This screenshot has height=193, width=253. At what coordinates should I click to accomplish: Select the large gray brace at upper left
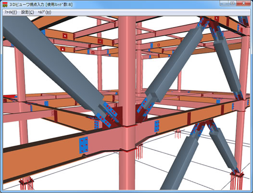pyautogui.click(x=53, y=63)
